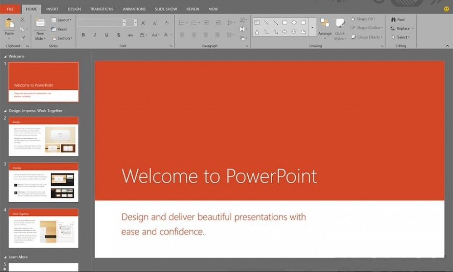This screenshot has height=272, width=453.
Task: Open the Quick Styles gallery
Action: coord(340,29)
